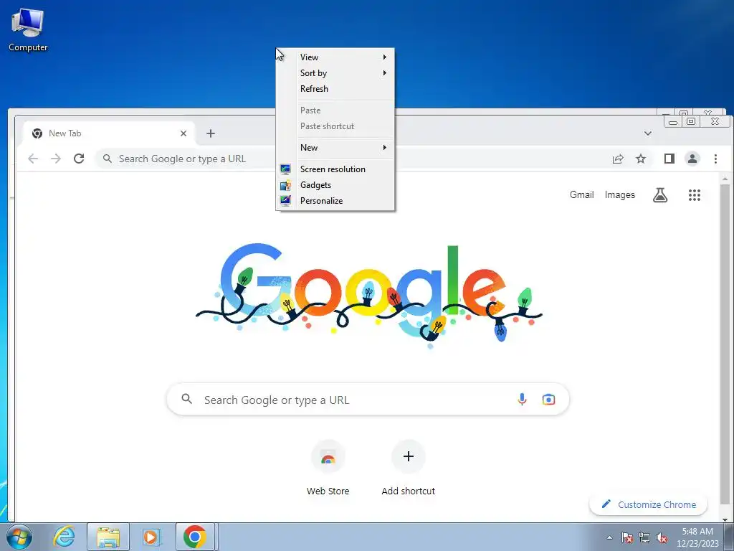Open Gadgets from the context menu
The height and width of the screenshot is (551, 734).
[335, 185]
